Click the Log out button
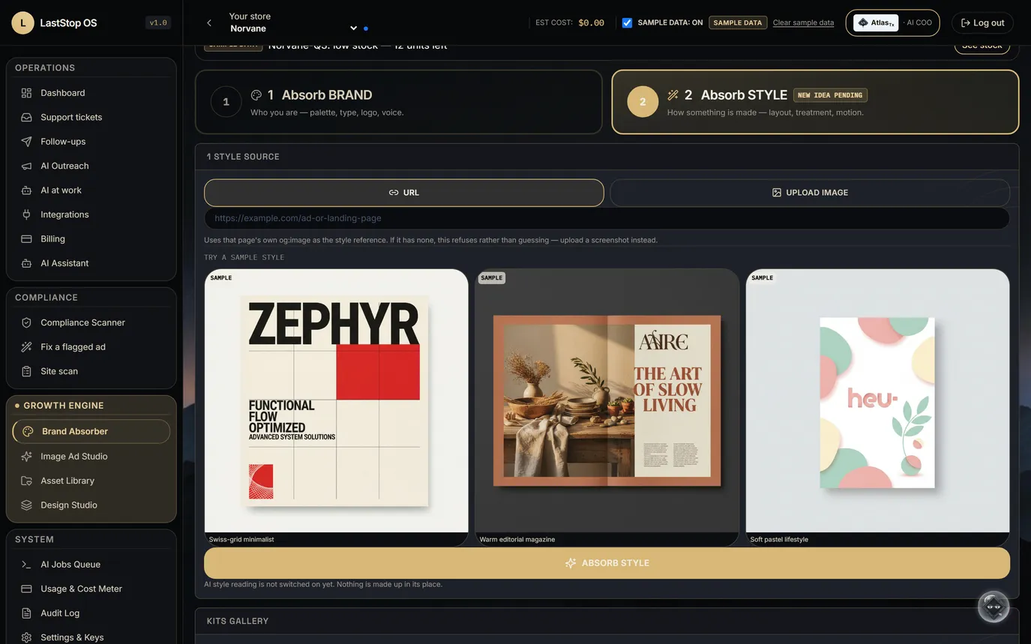The height and width of the screenshot is (644, 1031). [982, 22]
